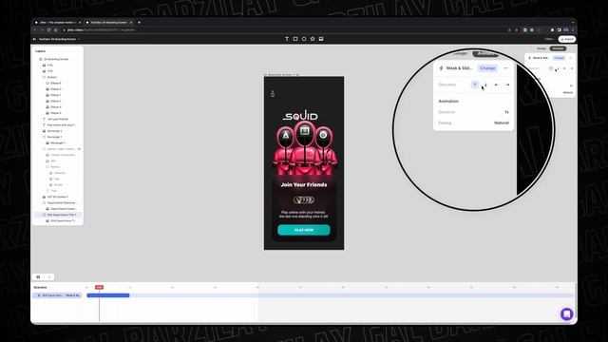
Task: Select the Ellipse 3 layer
Action: [x=56, y=88]
